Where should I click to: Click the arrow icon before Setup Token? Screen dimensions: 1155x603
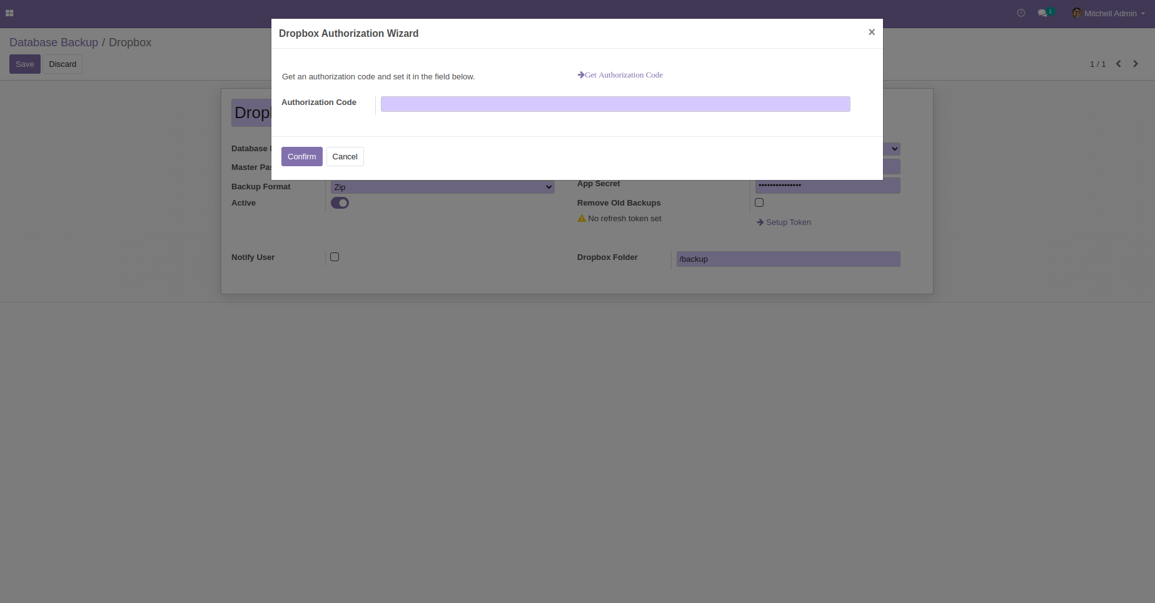[x=760, y=222]
